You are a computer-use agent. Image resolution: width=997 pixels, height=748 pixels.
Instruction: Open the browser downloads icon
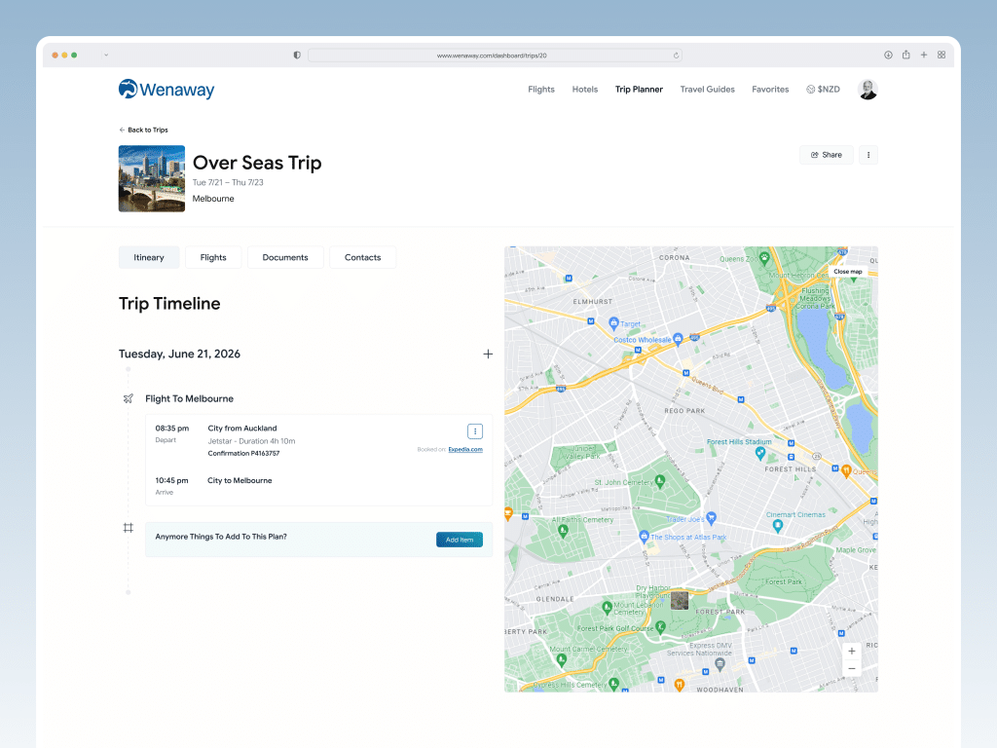[x=888, y=56]
